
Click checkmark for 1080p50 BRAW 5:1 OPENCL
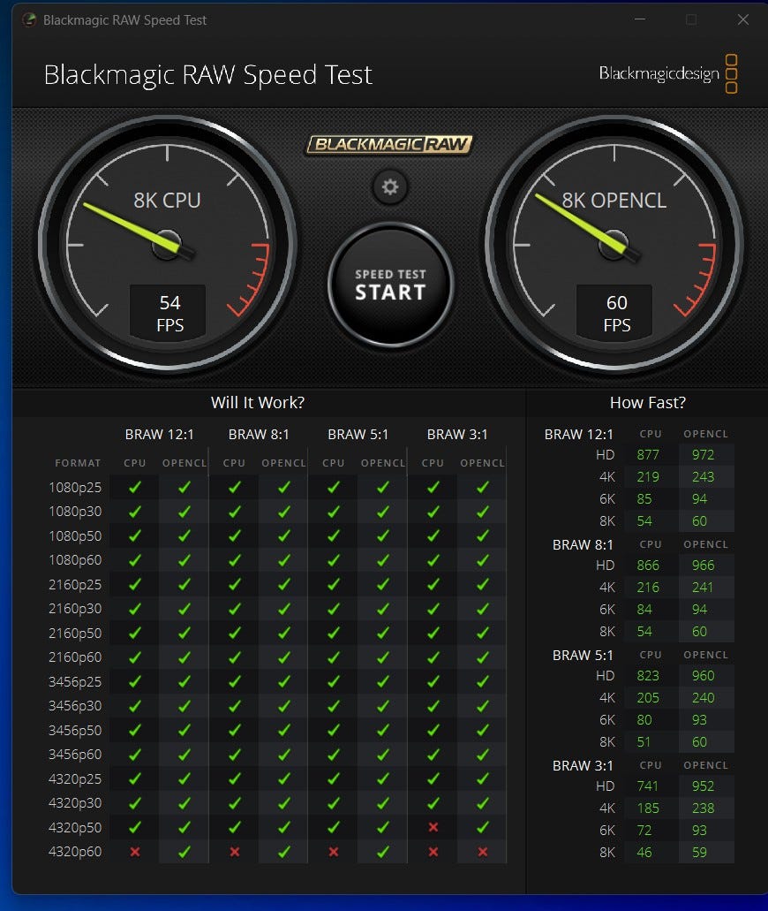383,535
